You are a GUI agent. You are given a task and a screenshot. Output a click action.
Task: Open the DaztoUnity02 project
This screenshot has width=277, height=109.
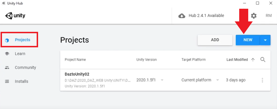77,74
